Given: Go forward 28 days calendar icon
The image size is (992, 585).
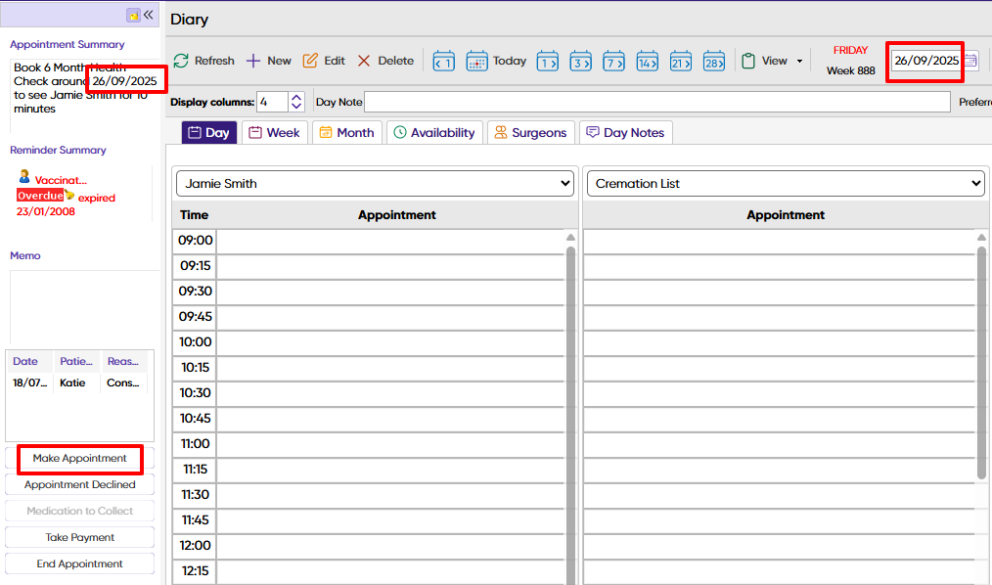Looking at the screenshot, I should [714, 62].
